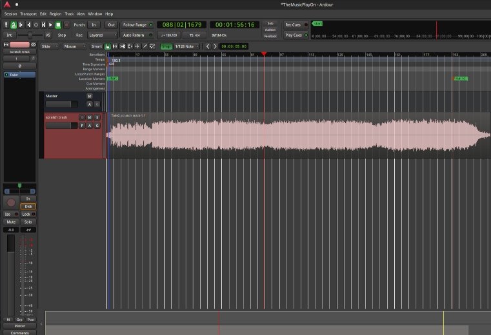Click the MIDI panic exclamation icon
This screenshot has width=491, height=335.
tap(6, 24)
